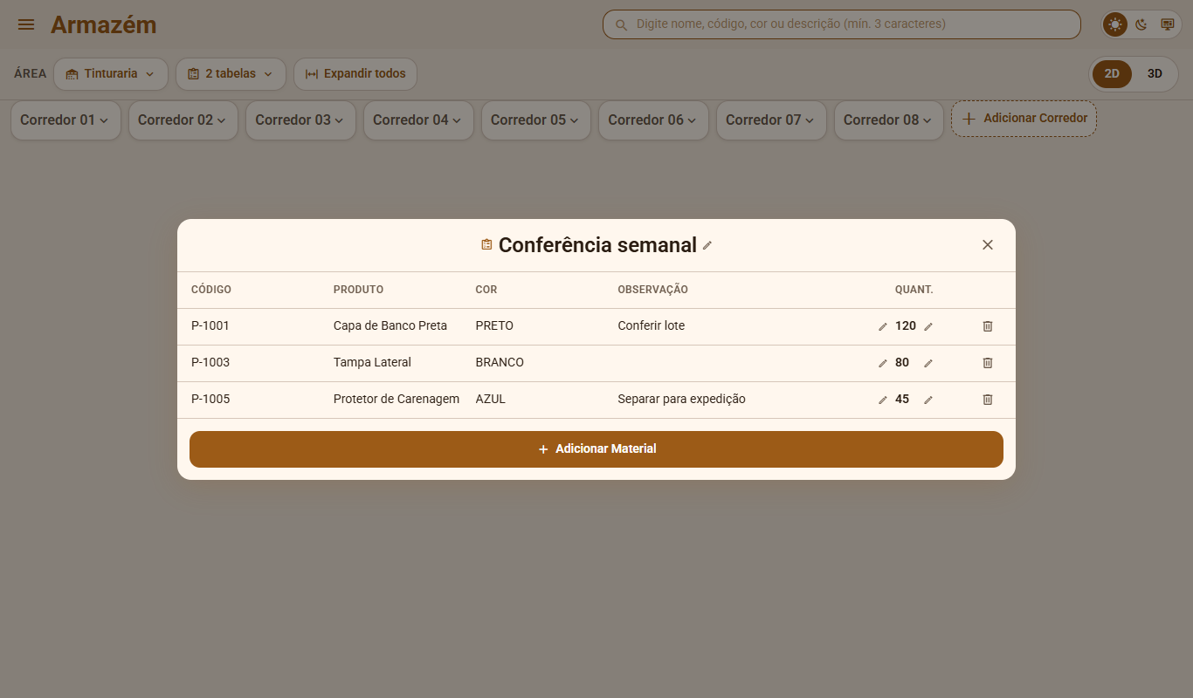This screenshot has height=698, width=1193.
Task: Expand Corredor 08 dropdown
Action: [x=889, y=120]
